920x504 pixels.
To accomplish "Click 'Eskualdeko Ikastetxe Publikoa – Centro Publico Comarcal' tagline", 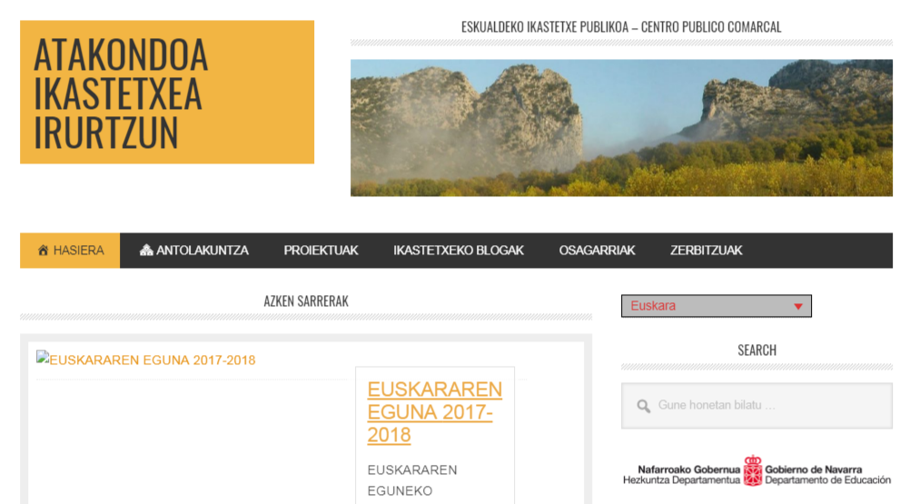I will pyautogui.click(x=621, y=27).
